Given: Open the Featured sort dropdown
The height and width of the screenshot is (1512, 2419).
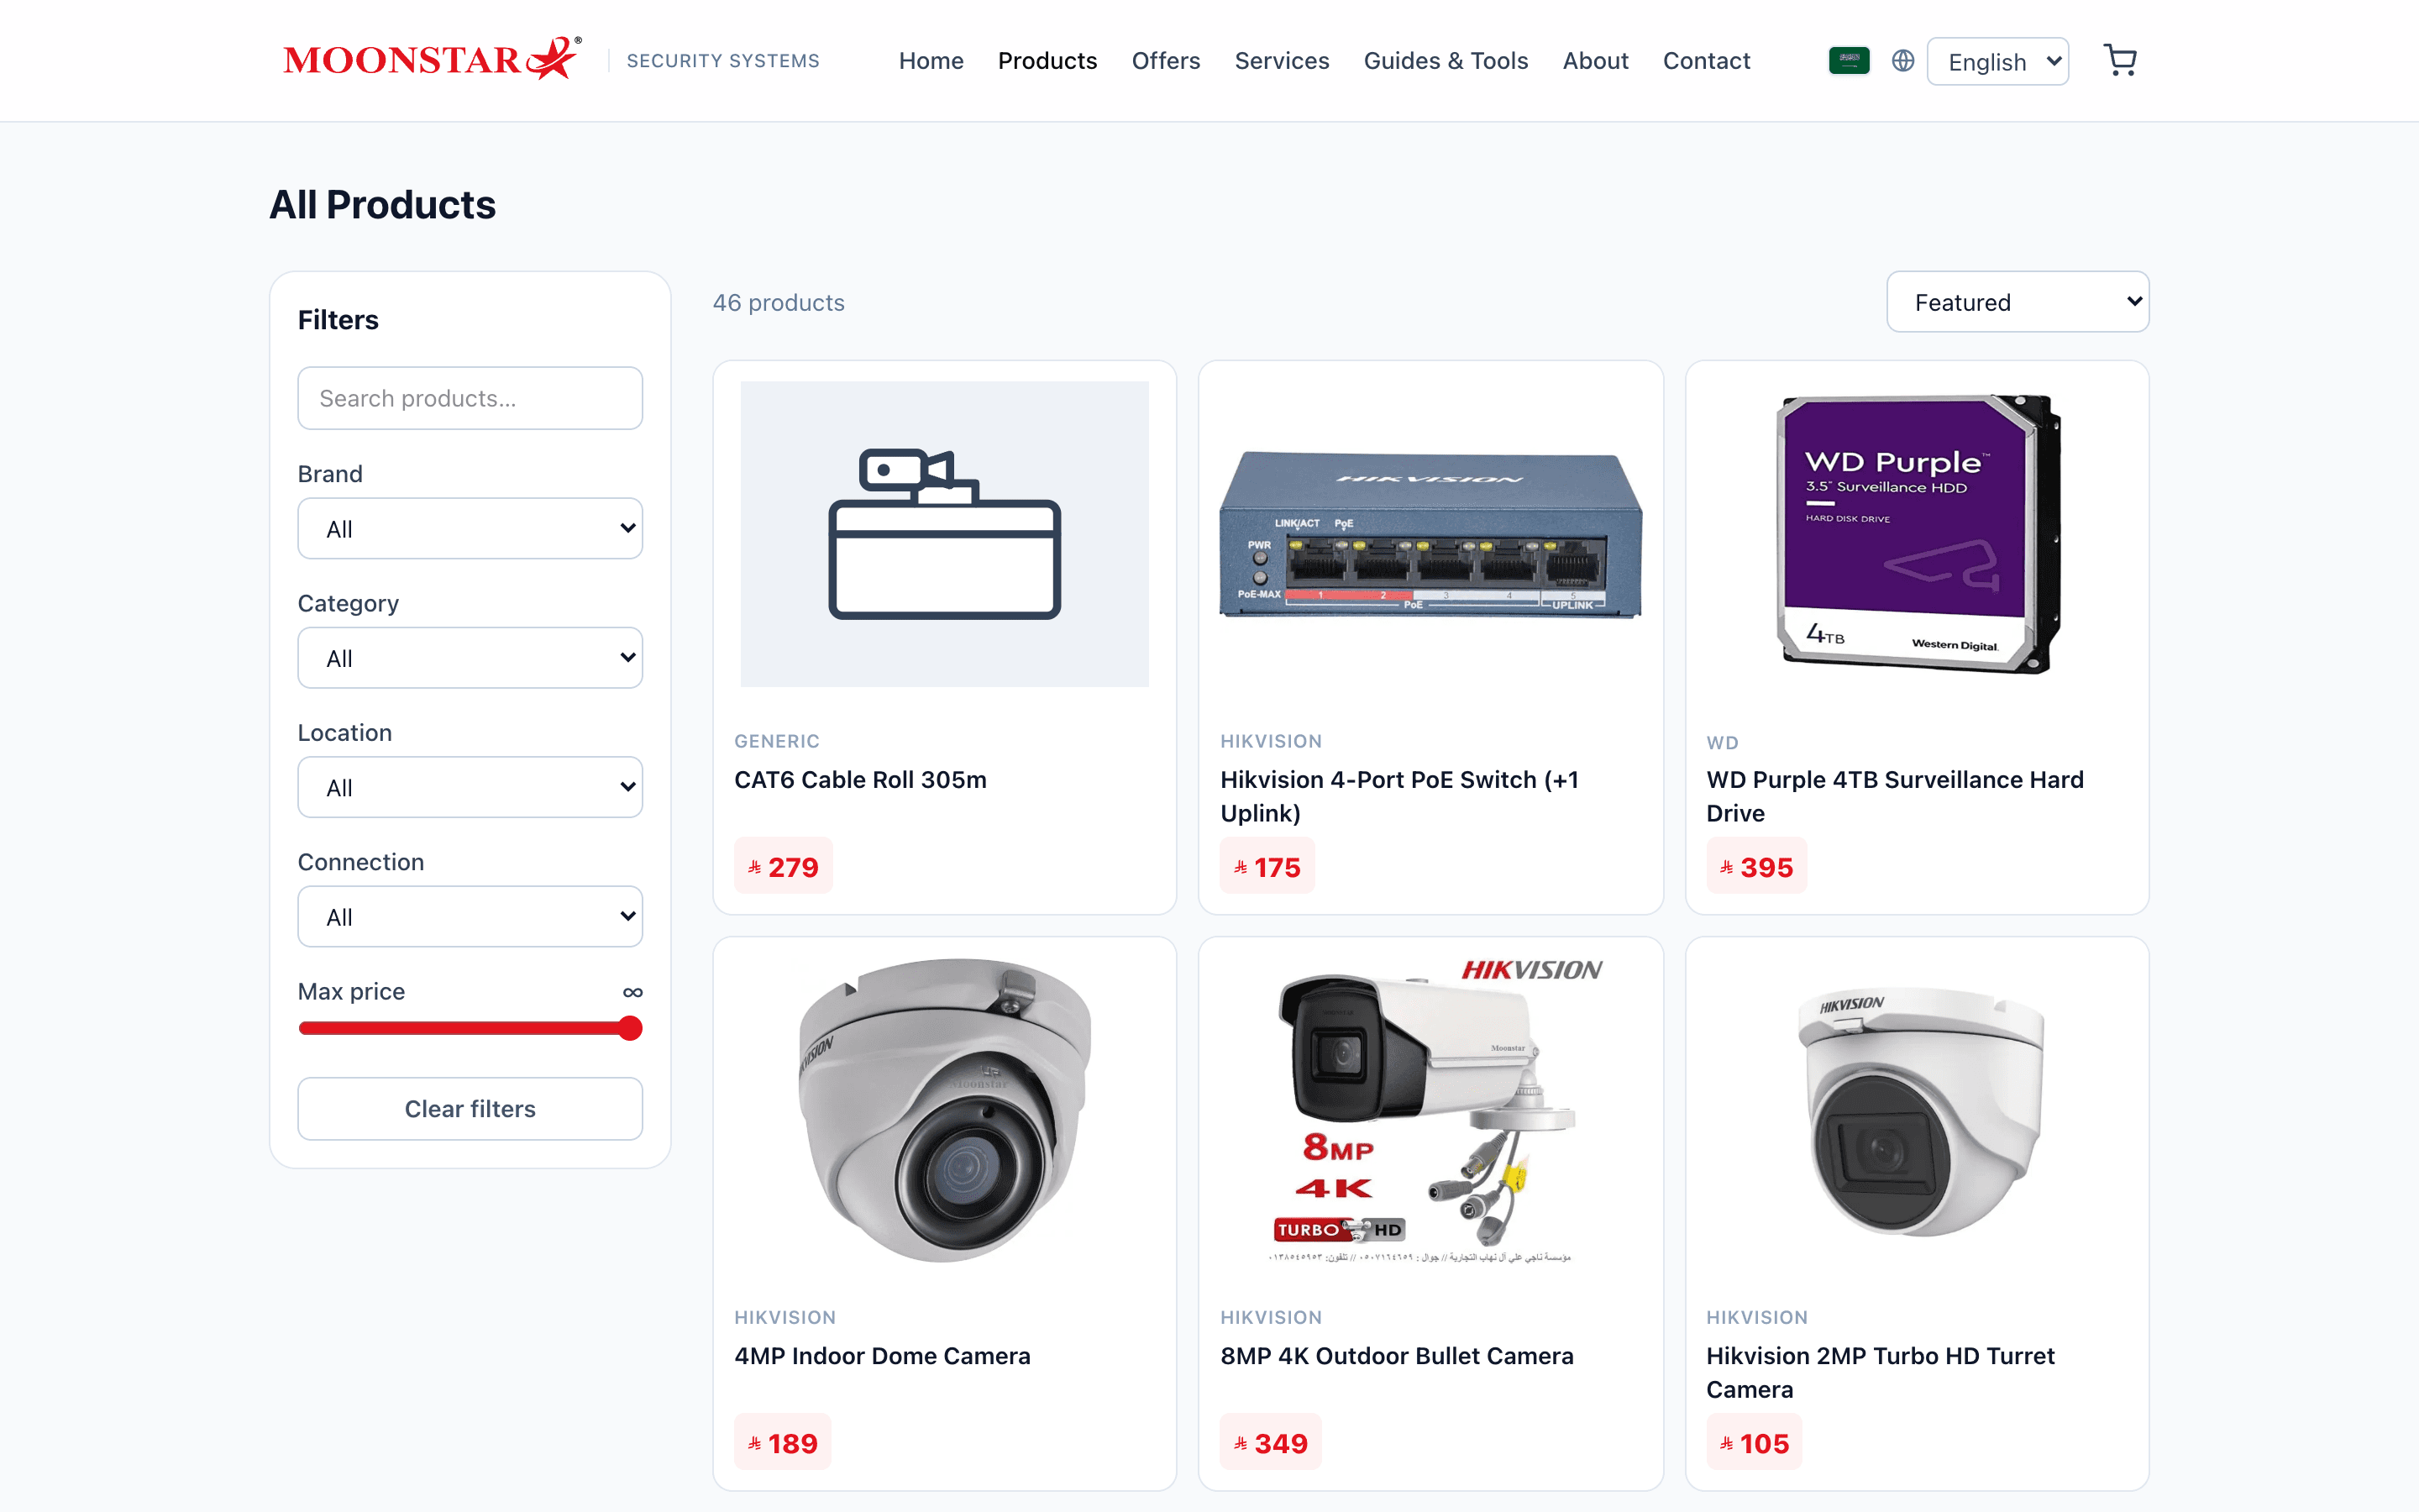Looking at the screenshot, I should pos(2018,302).
